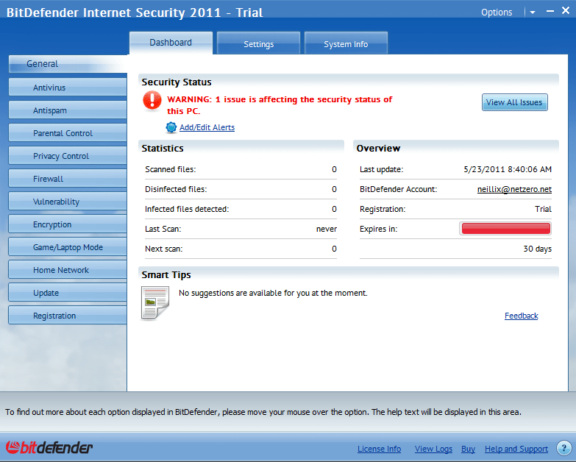Viewport: 576px width, 462px height.
Task: Open the Encryption section
Action: pos(68,224)
